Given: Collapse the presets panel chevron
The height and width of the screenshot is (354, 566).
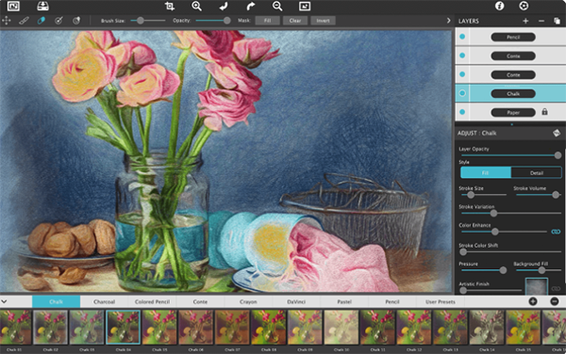Looking at the screenshot, I should point(4,301).
